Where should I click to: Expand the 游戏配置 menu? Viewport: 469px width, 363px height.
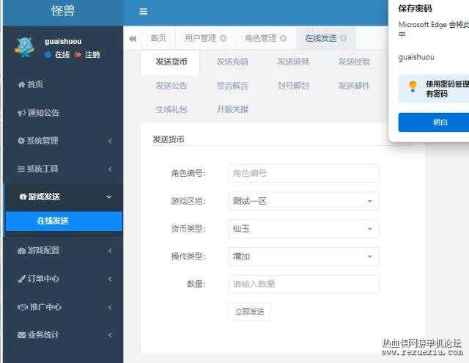click(64, 251)
